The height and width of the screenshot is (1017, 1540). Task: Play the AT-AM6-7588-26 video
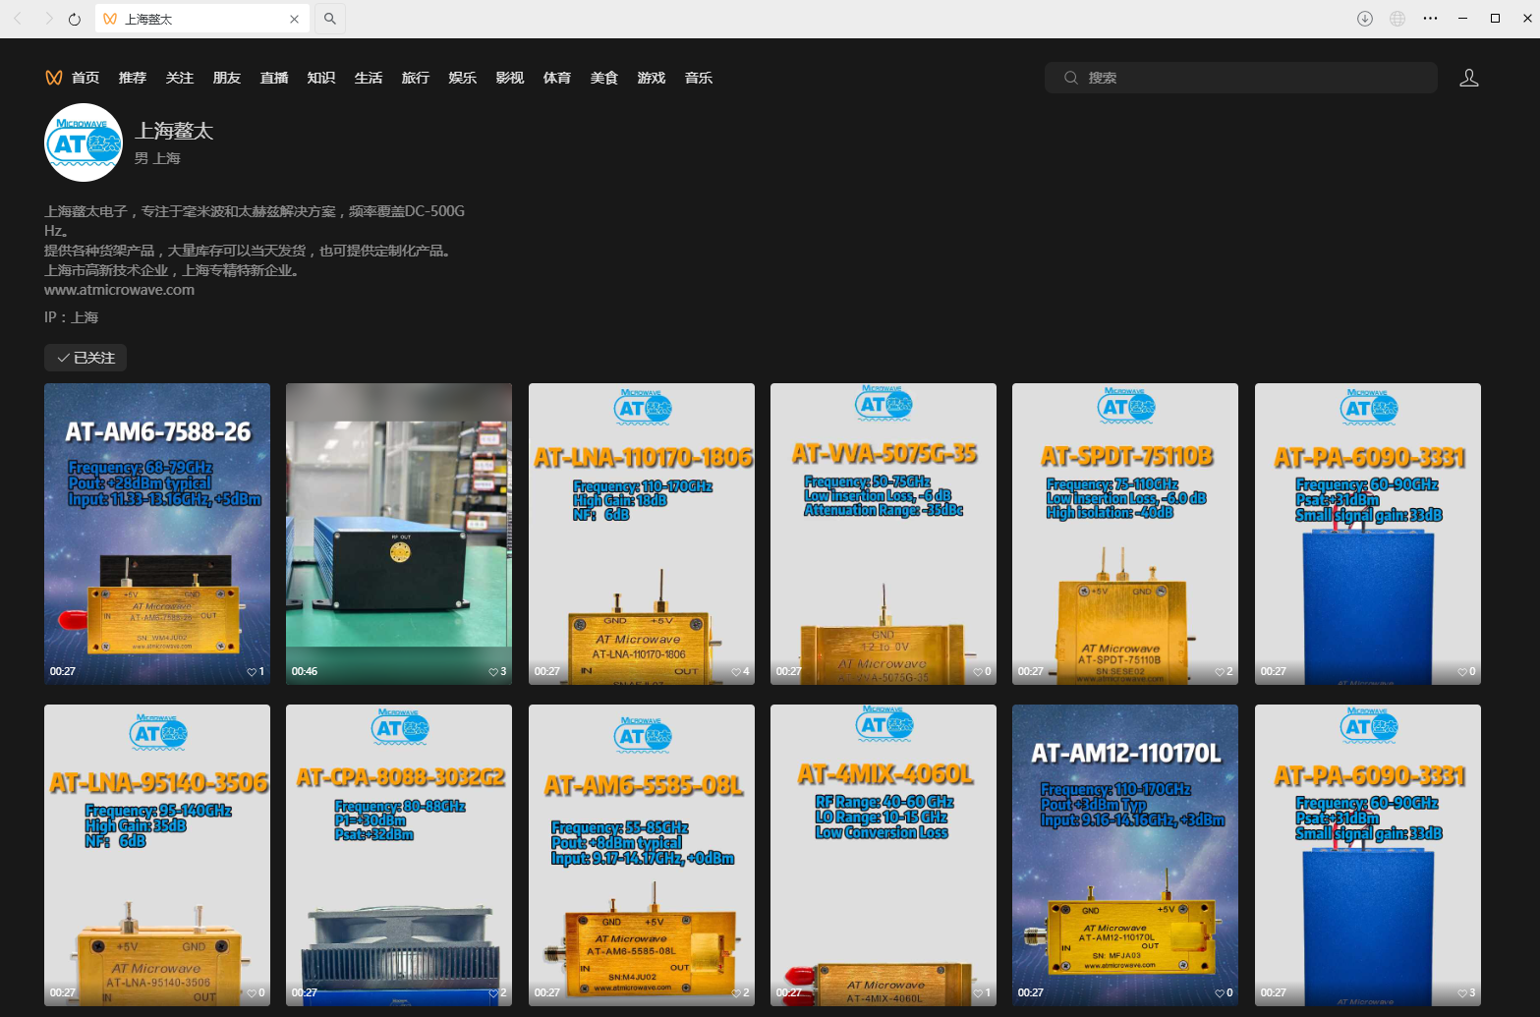pos(157,534)
